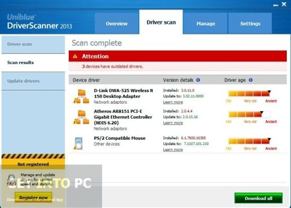
Task: Click the 'Other devices' category label
Action: coord(107,144)
